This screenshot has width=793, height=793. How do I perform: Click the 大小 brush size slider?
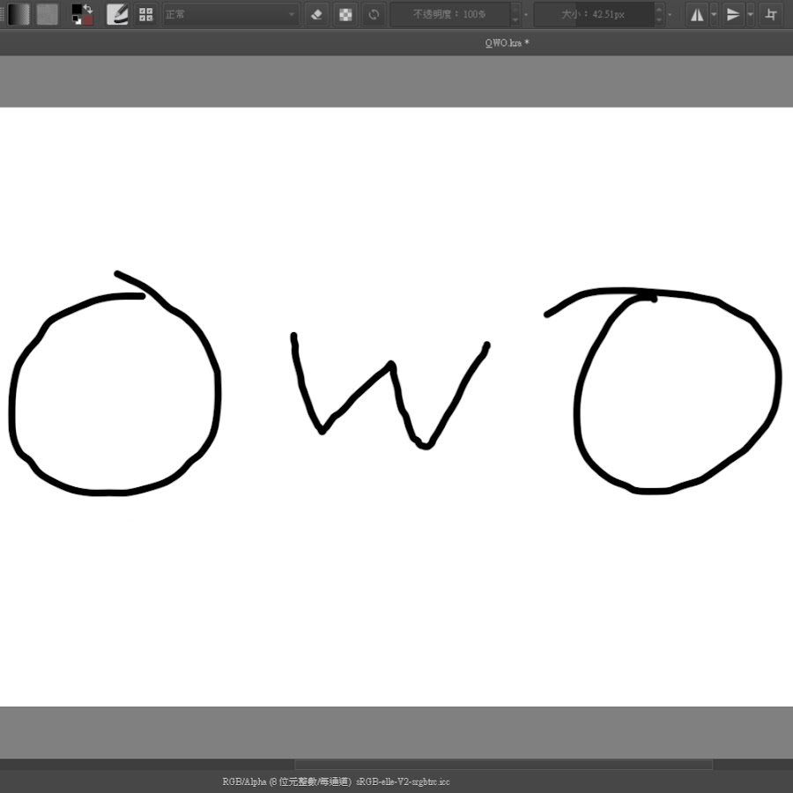click(x=593, y=14)
